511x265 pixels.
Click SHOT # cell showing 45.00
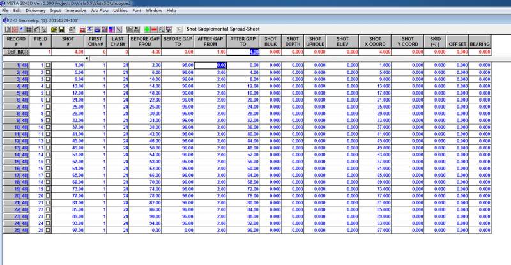pyautogui.click(x=68, y=141)
